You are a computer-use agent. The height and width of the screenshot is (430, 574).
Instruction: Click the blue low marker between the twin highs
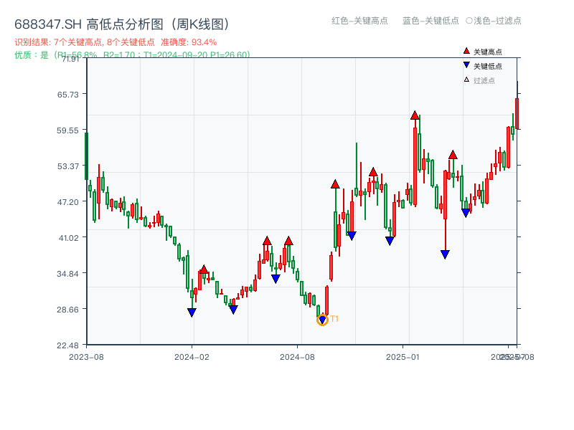(x=276, y=279)
